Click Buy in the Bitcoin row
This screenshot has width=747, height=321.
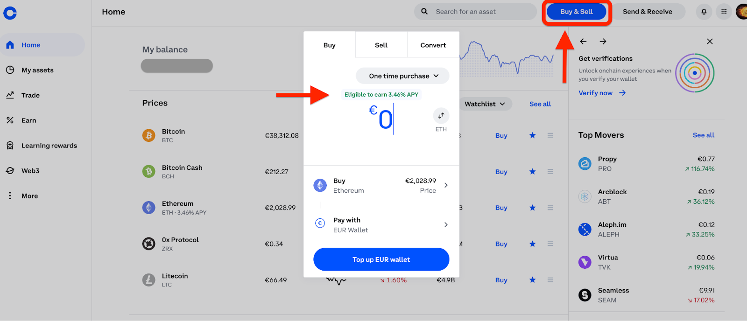[501, 136]
